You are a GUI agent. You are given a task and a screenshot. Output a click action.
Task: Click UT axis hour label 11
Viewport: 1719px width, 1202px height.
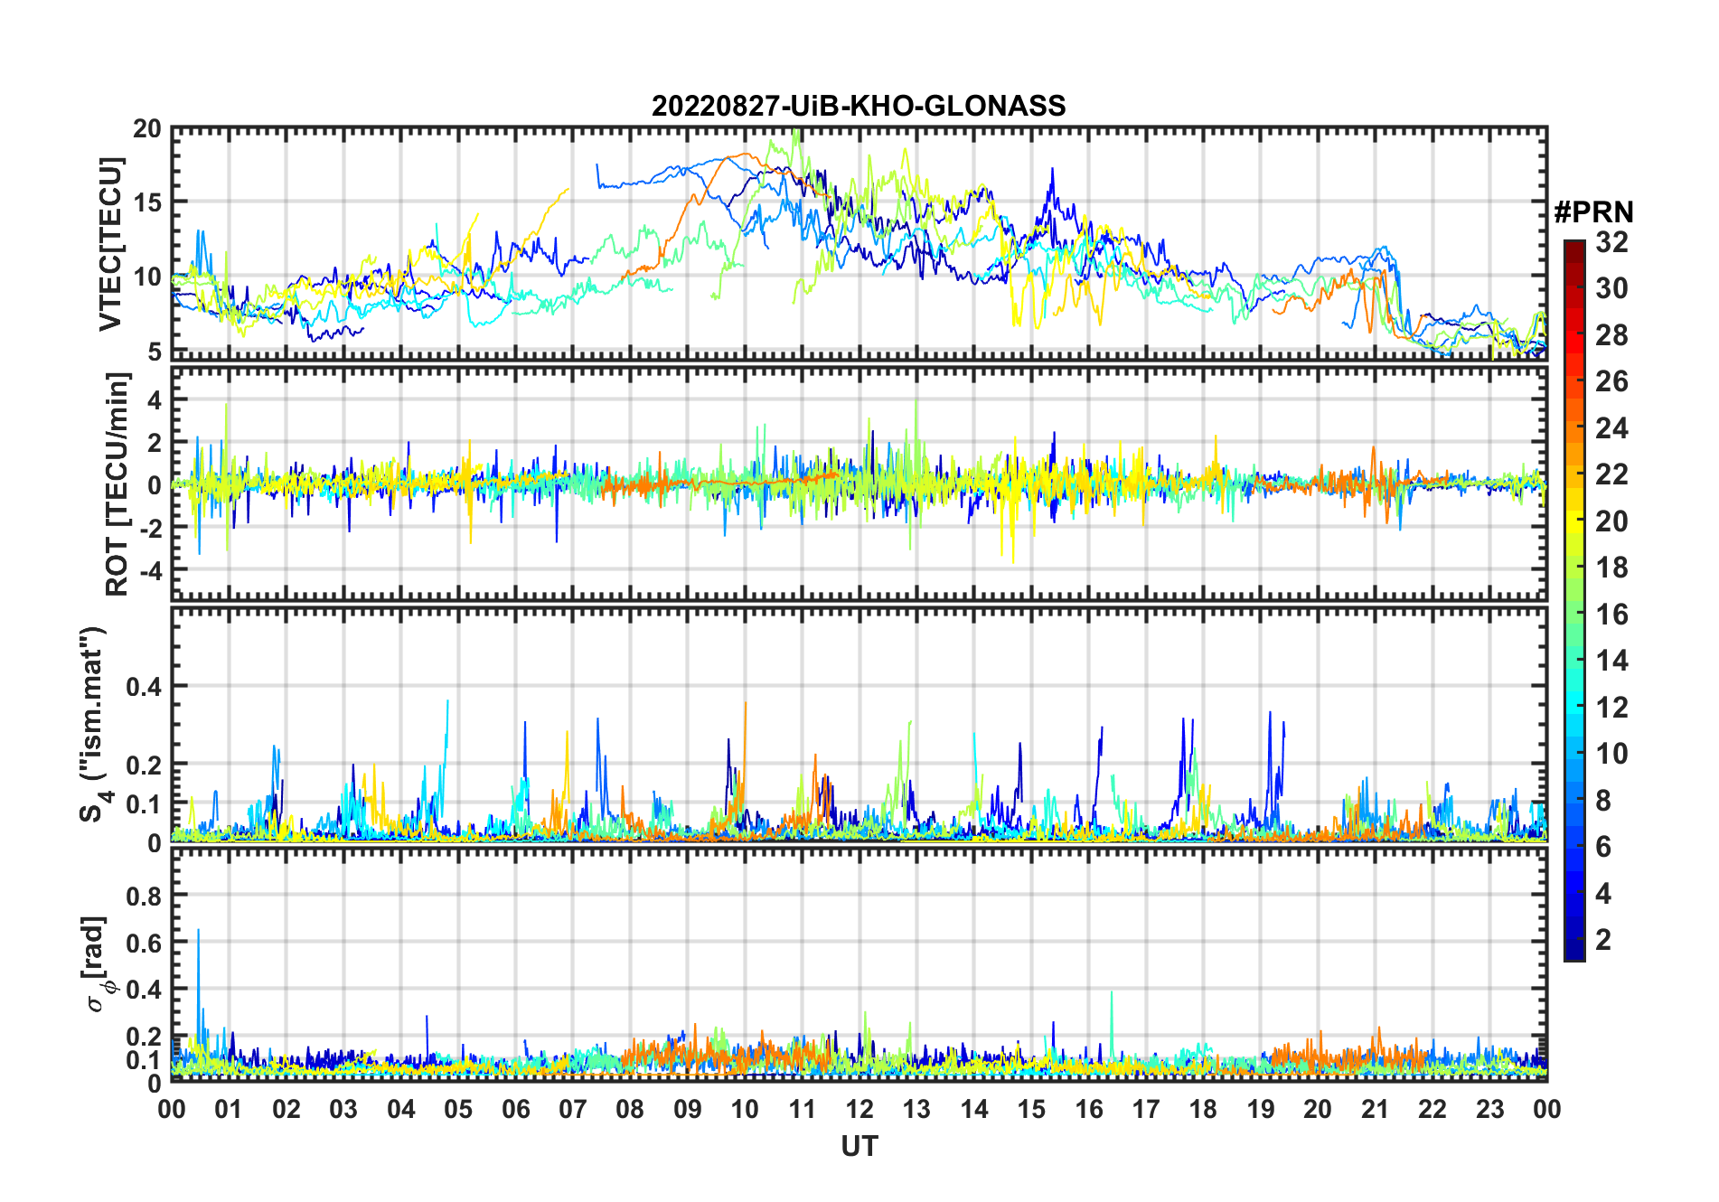pyautogui.click(x=803, y=1109)
